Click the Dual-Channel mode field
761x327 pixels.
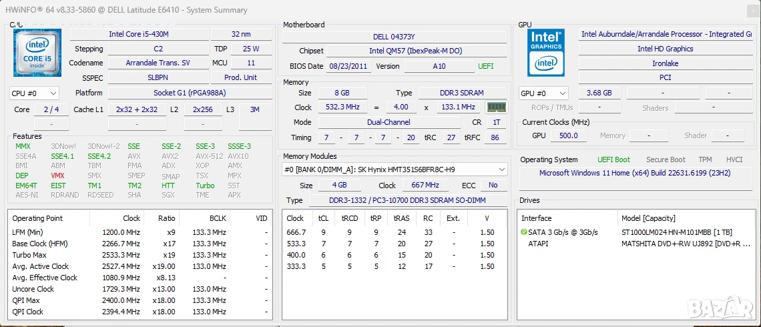389,123
